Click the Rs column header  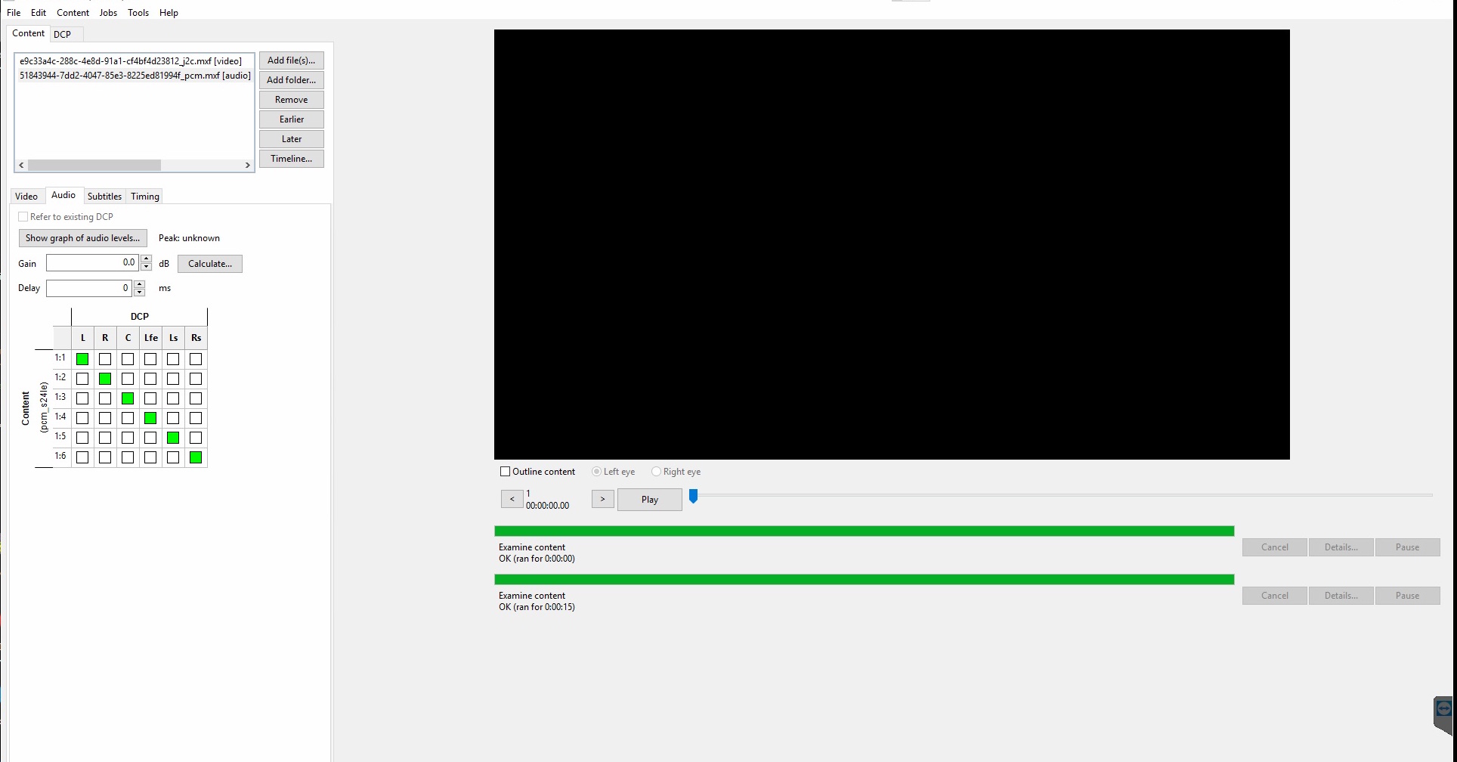click(196, 338)
